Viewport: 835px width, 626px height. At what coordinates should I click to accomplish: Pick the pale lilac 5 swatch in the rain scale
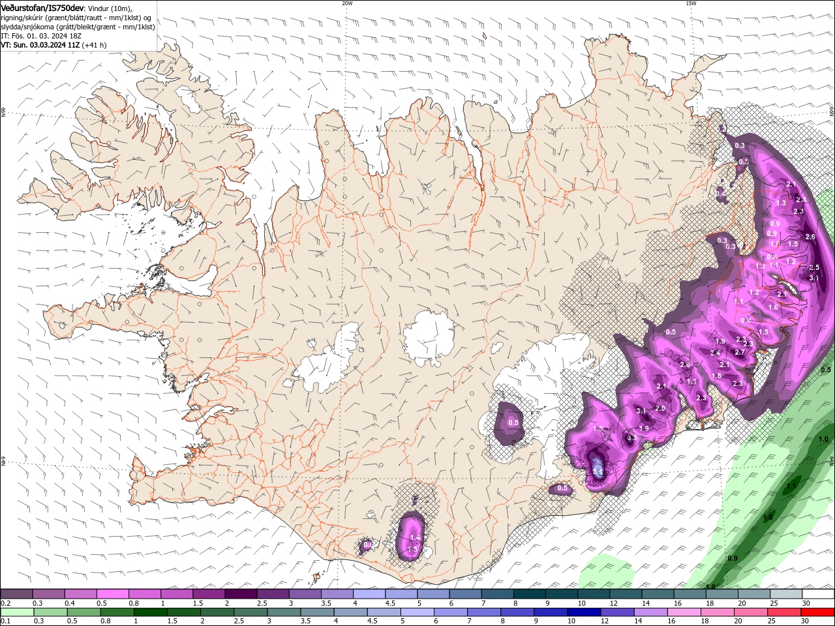[x=417, y=612]
